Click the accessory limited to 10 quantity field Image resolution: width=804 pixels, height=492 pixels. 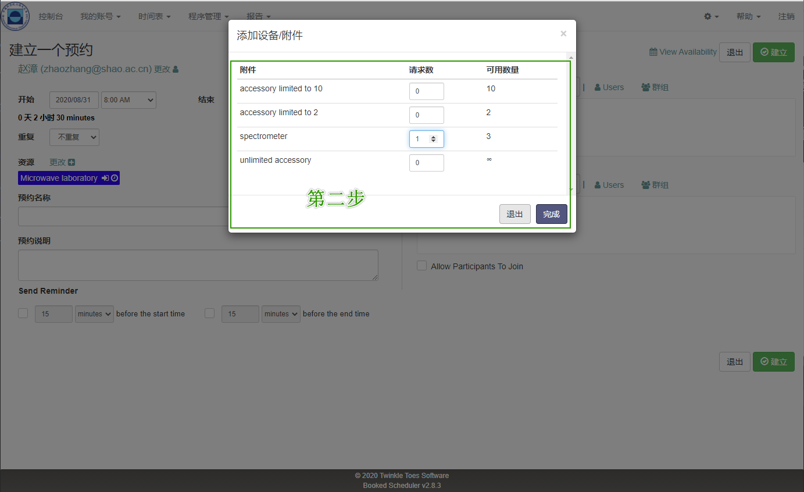pos(426,91)
